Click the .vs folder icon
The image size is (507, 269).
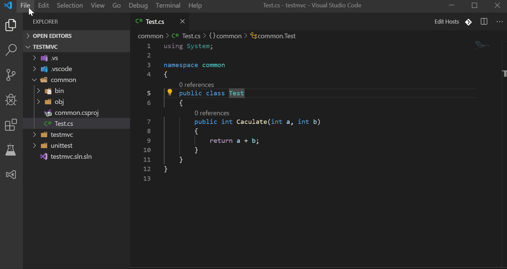(44, 58)
